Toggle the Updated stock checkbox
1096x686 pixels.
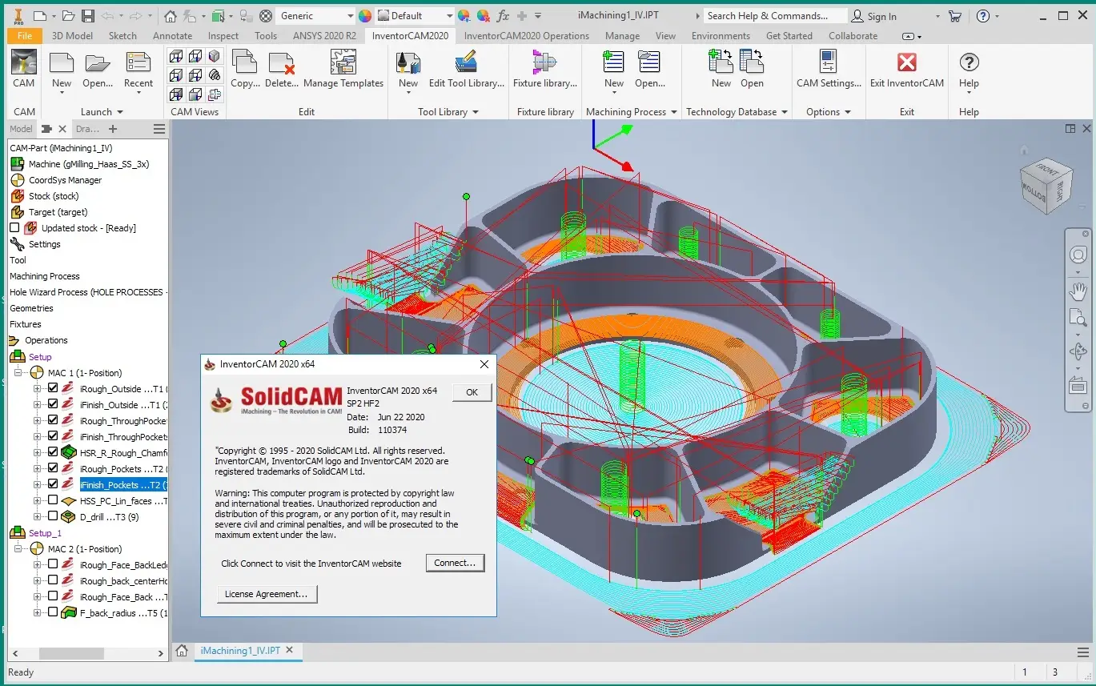(14, 228)
